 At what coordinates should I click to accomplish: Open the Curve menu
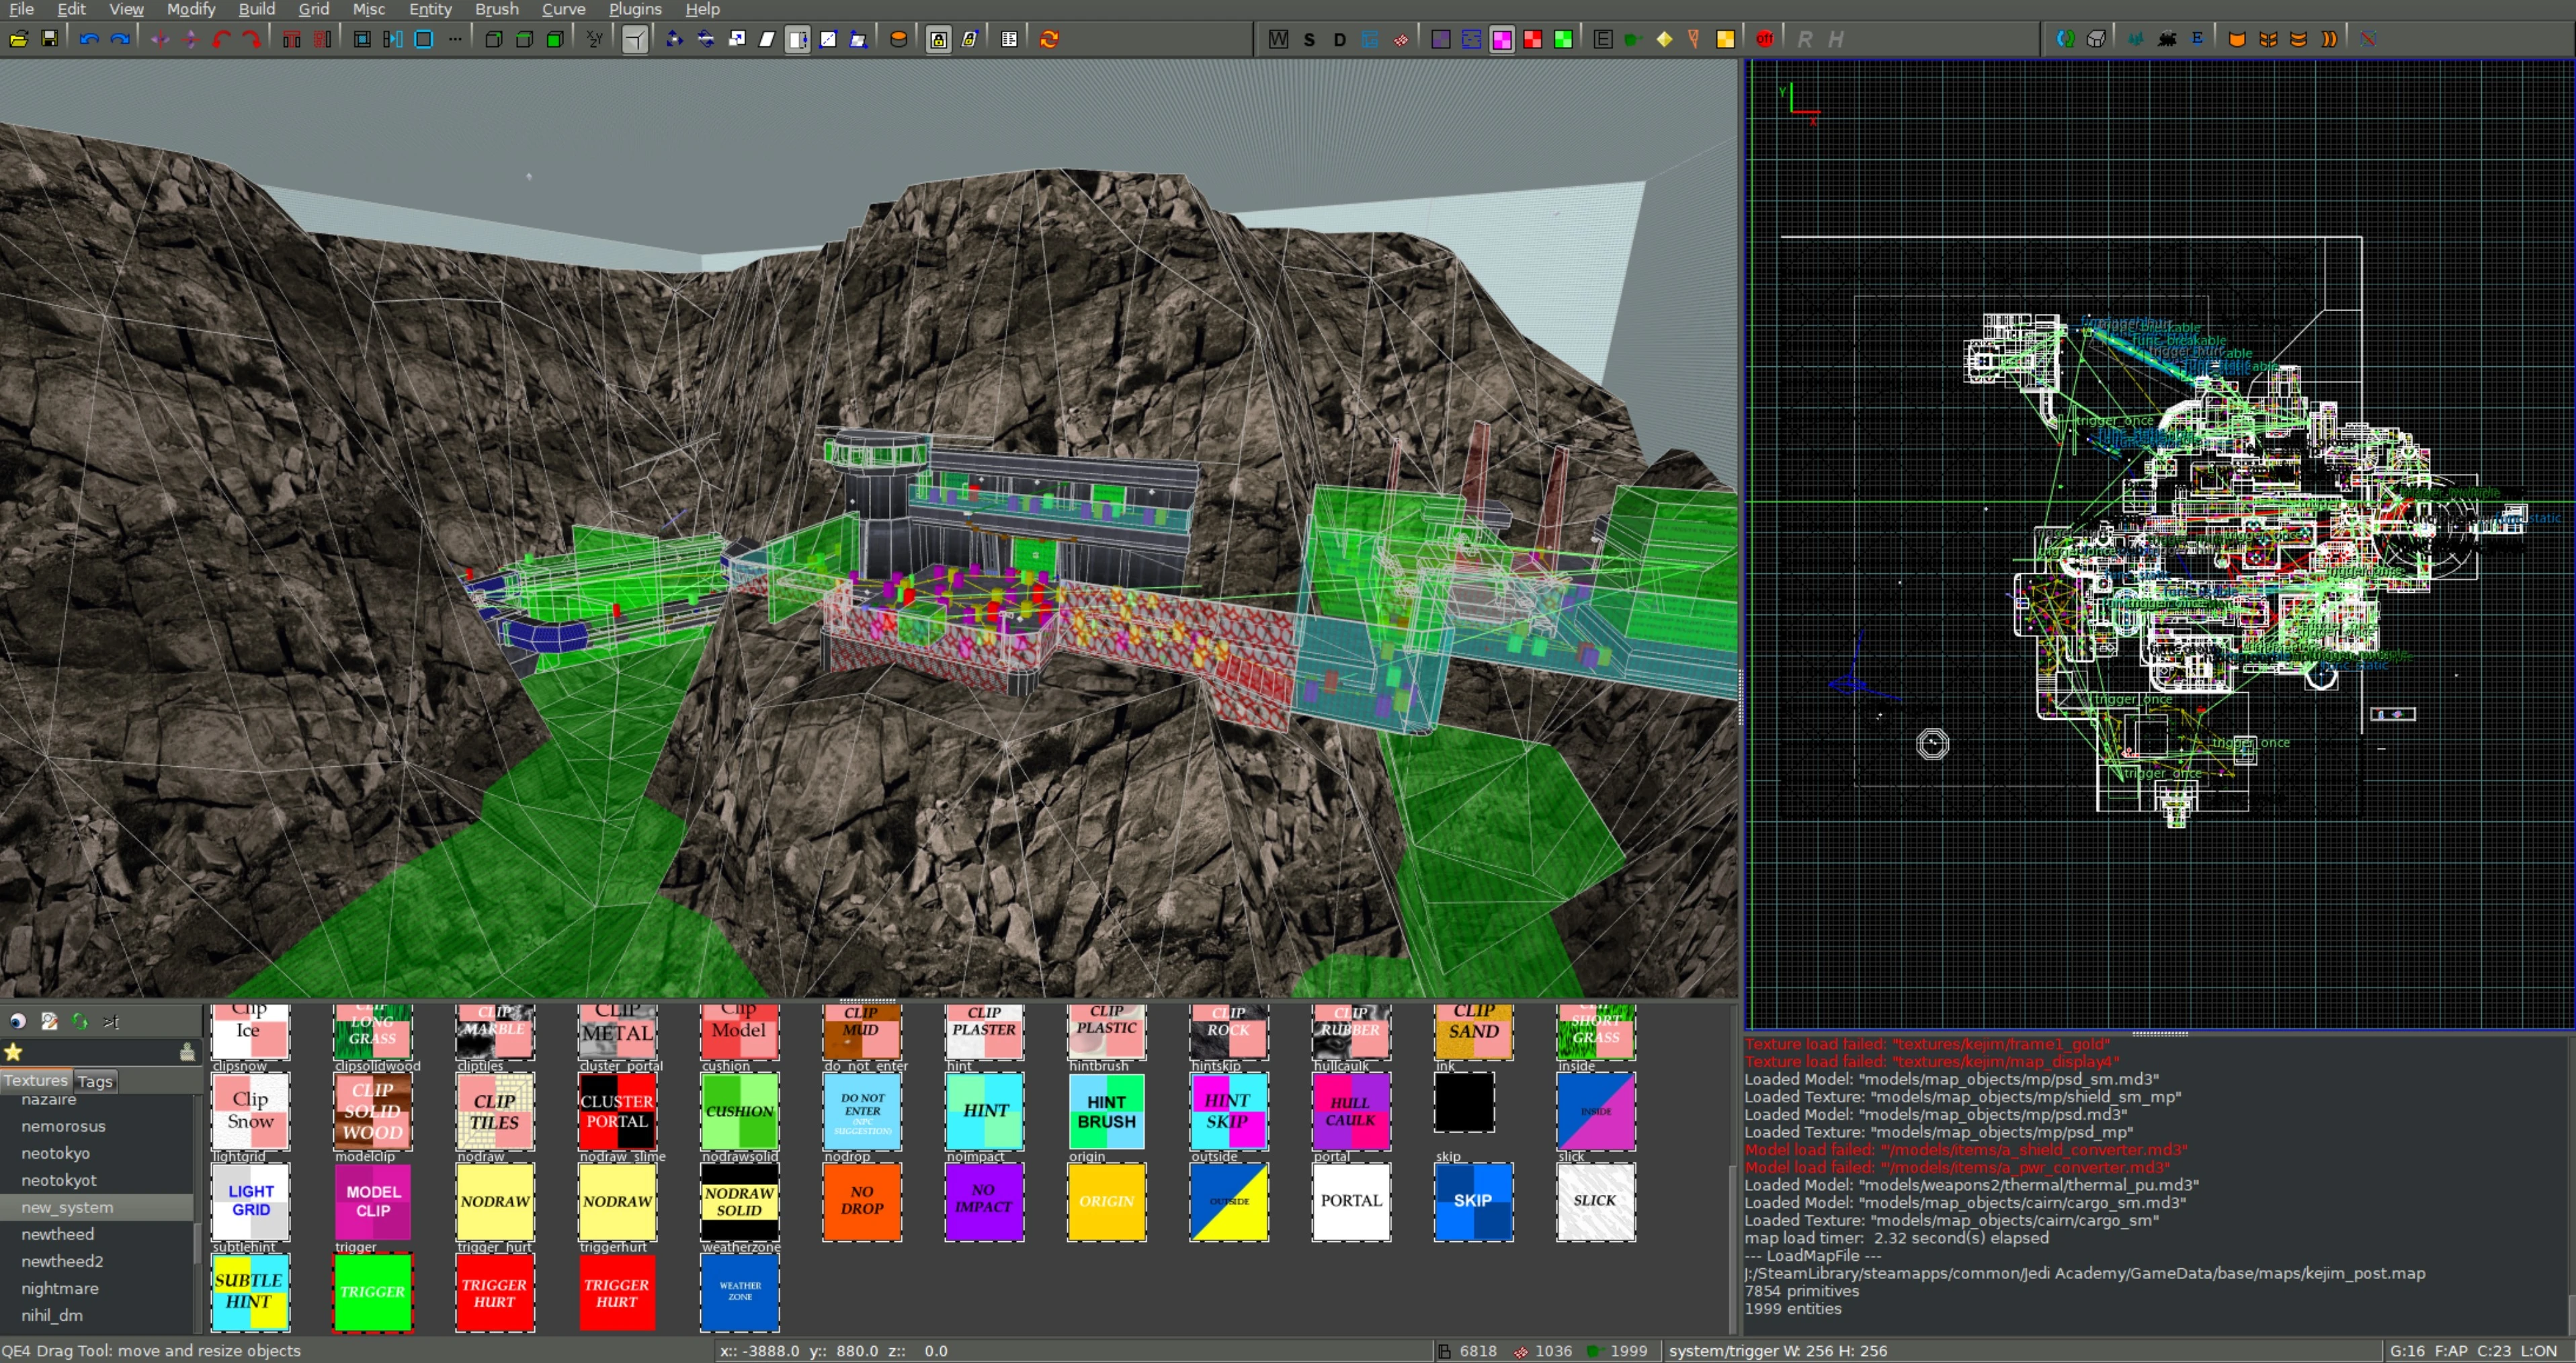click(x=563, y=9)
